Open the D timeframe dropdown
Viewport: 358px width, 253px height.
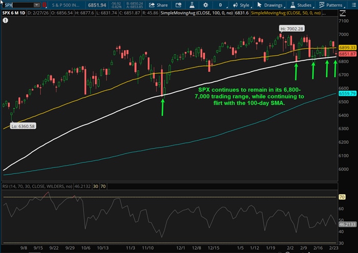(x=222, y=5)
